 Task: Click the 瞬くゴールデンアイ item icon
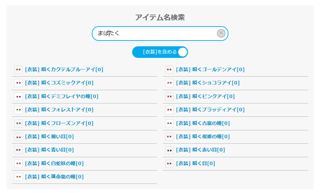click(169, 70)
